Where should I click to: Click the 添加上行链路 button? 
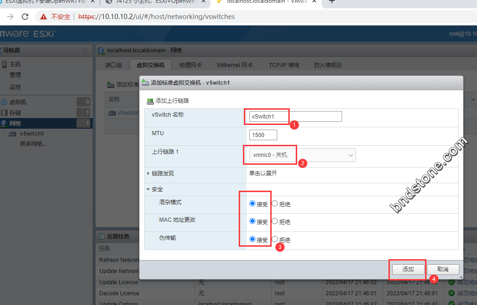(x=168, y=101)
